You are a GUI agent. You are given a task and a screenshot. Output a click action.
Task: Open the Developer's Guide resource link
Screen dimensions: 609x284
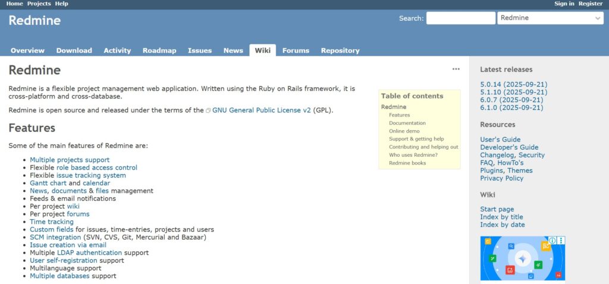[x=509, y=147]
